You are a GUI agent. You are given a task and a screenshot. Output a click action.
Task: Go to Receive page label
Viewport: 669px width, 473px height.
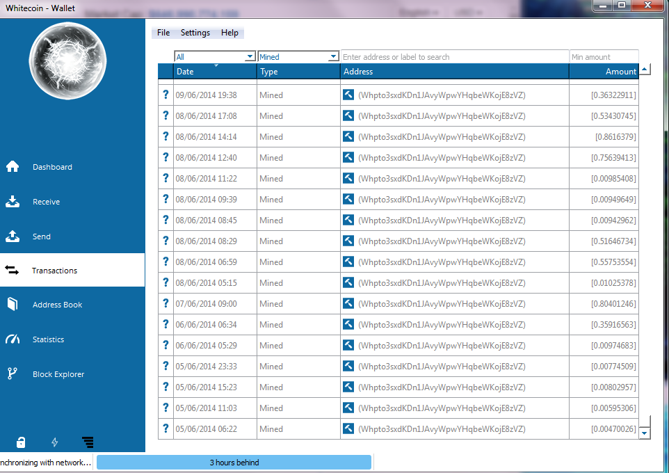(x=47, y=202)
